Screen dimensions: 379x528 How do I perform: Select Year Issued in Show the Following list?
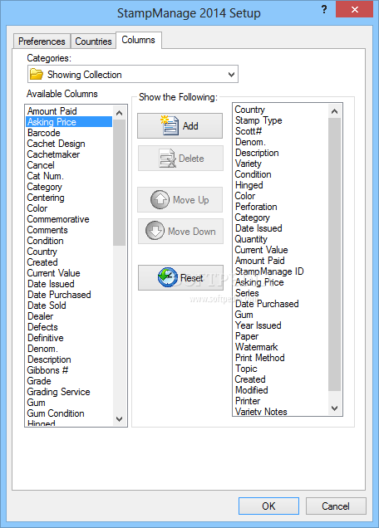click(x=281, y=325)
